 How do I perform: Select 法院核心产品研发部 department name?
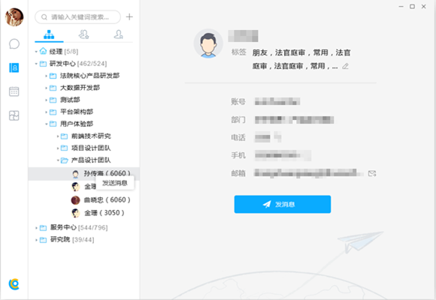point(89,76)
